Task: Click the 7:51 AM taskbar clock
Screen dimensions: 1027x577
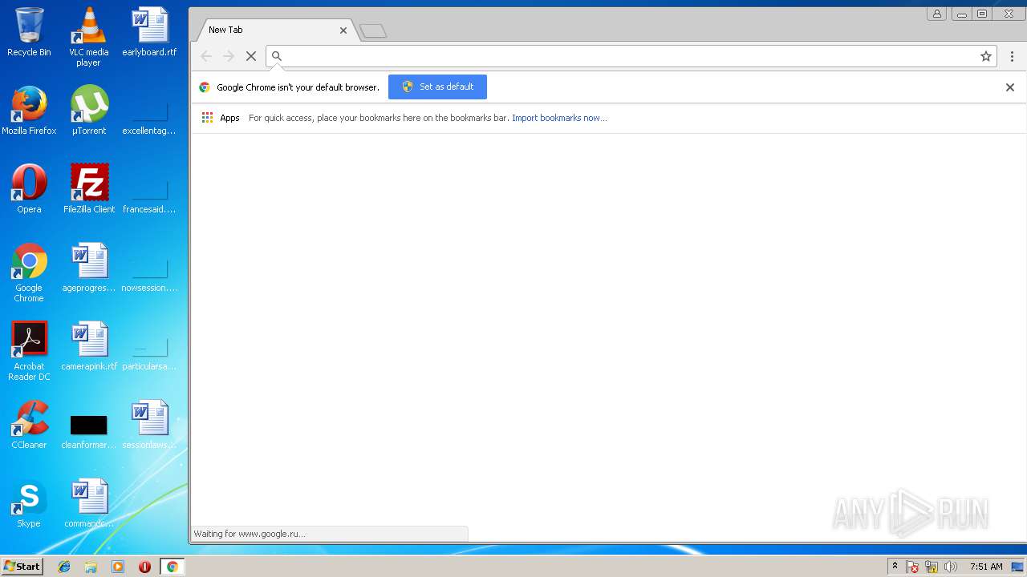Action: point(986,567)
